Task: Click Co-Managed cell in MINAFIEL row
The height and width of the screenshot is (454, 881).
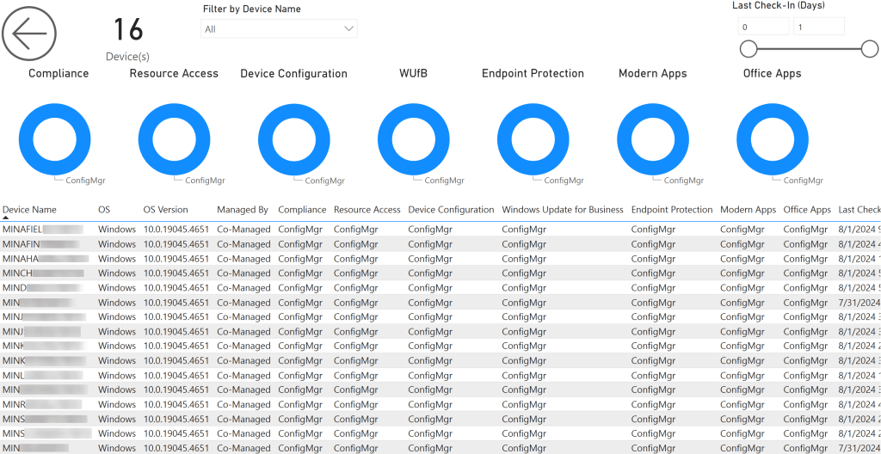Action: coord(243,230)
